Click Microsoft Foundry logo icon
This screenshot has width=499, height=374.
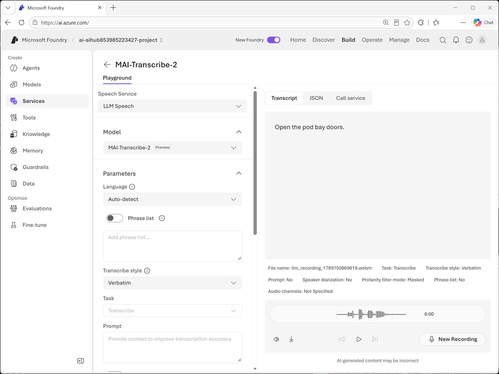point(15,40)
